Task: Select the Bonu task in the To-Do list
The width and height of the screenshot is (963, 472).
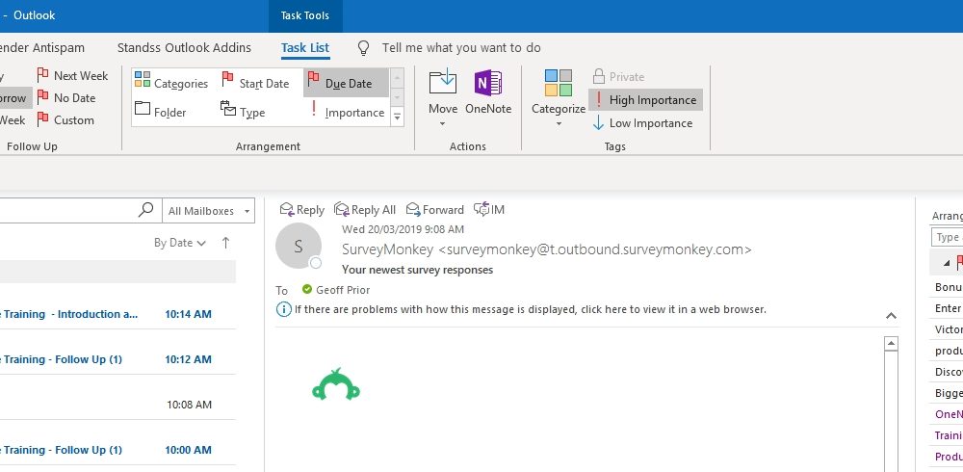Action: coord(947,287)
